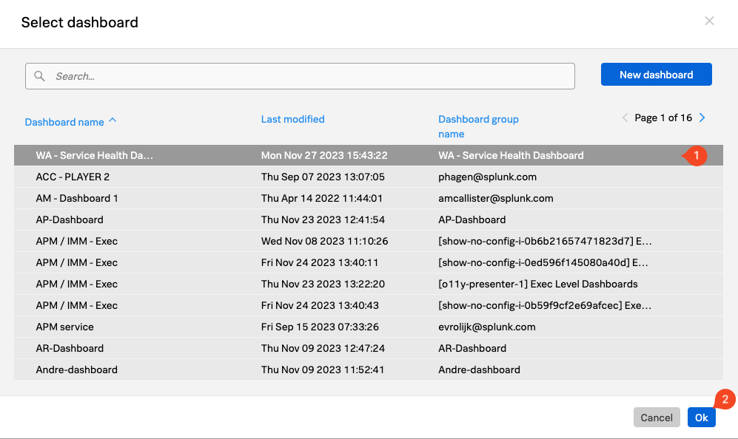Cancel the dashboard selection
The width and height of the screenshot is (738, 439).
[656, 418]
